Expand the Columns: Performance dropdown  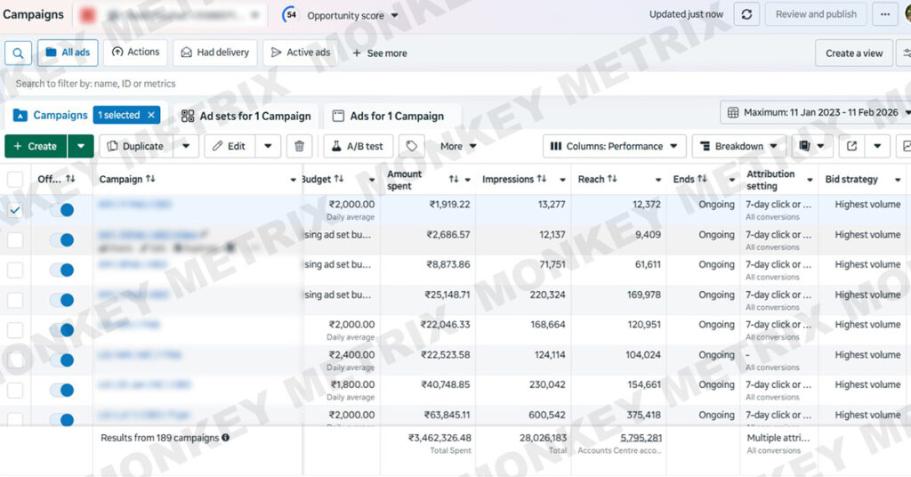tap(614, 146)
